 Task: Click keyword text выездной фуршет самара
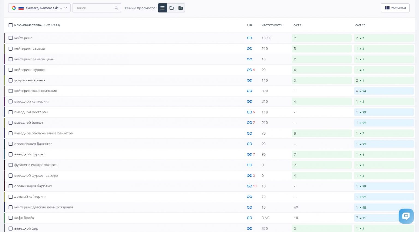36,176
